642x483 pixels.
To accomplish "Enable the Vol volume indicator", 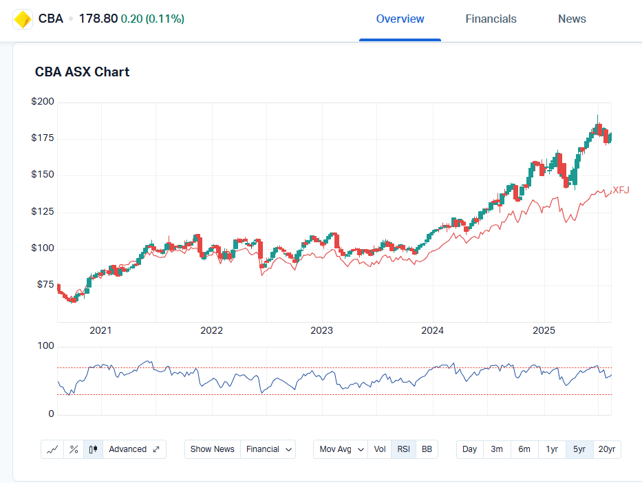I will 380,449.
